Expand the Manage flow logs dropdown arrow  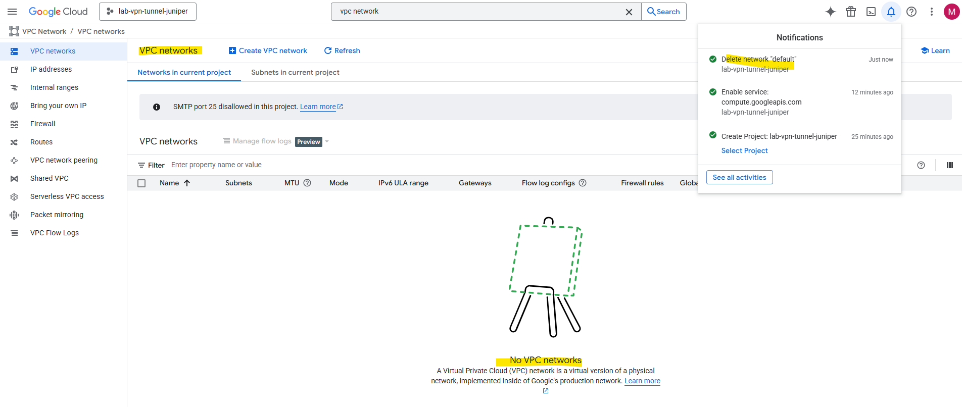coord(327,141)
